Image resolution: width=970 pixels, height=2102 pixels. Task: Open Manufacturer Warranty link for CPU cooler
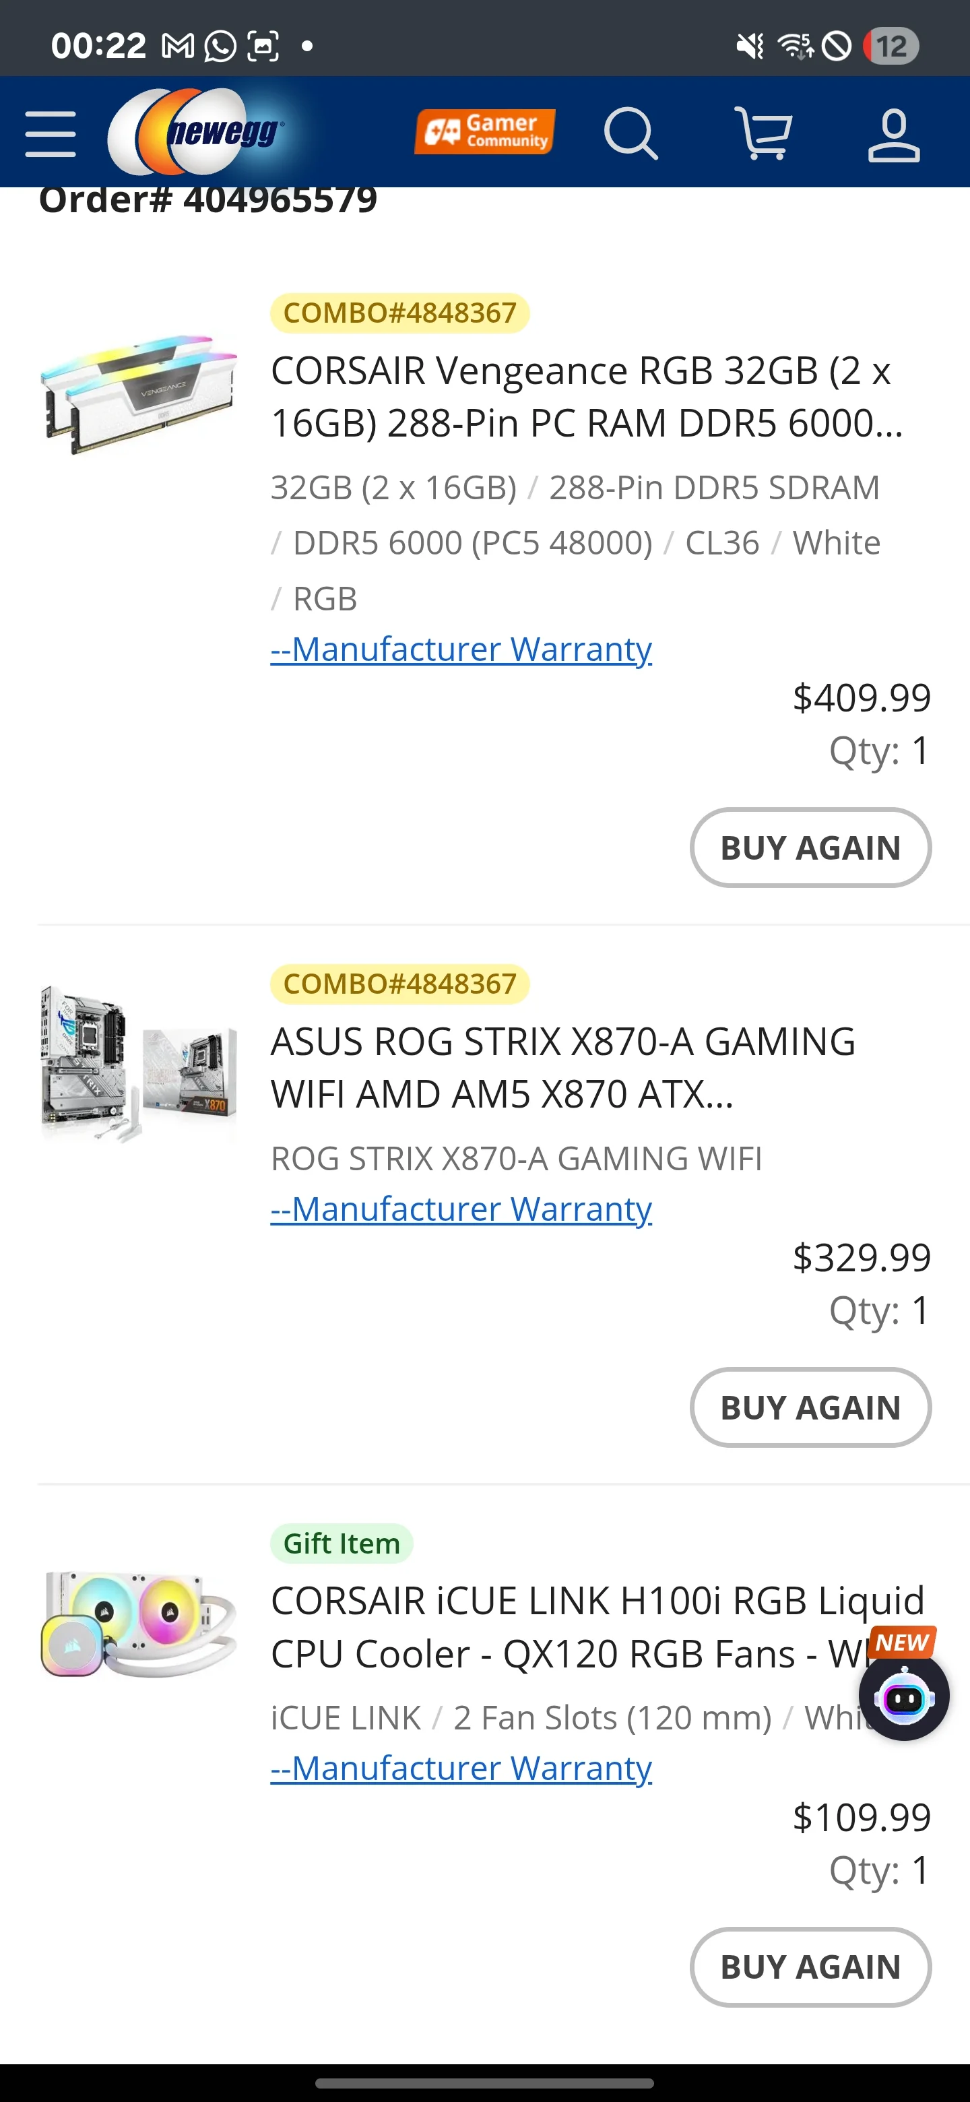(x=461, y=1769)
